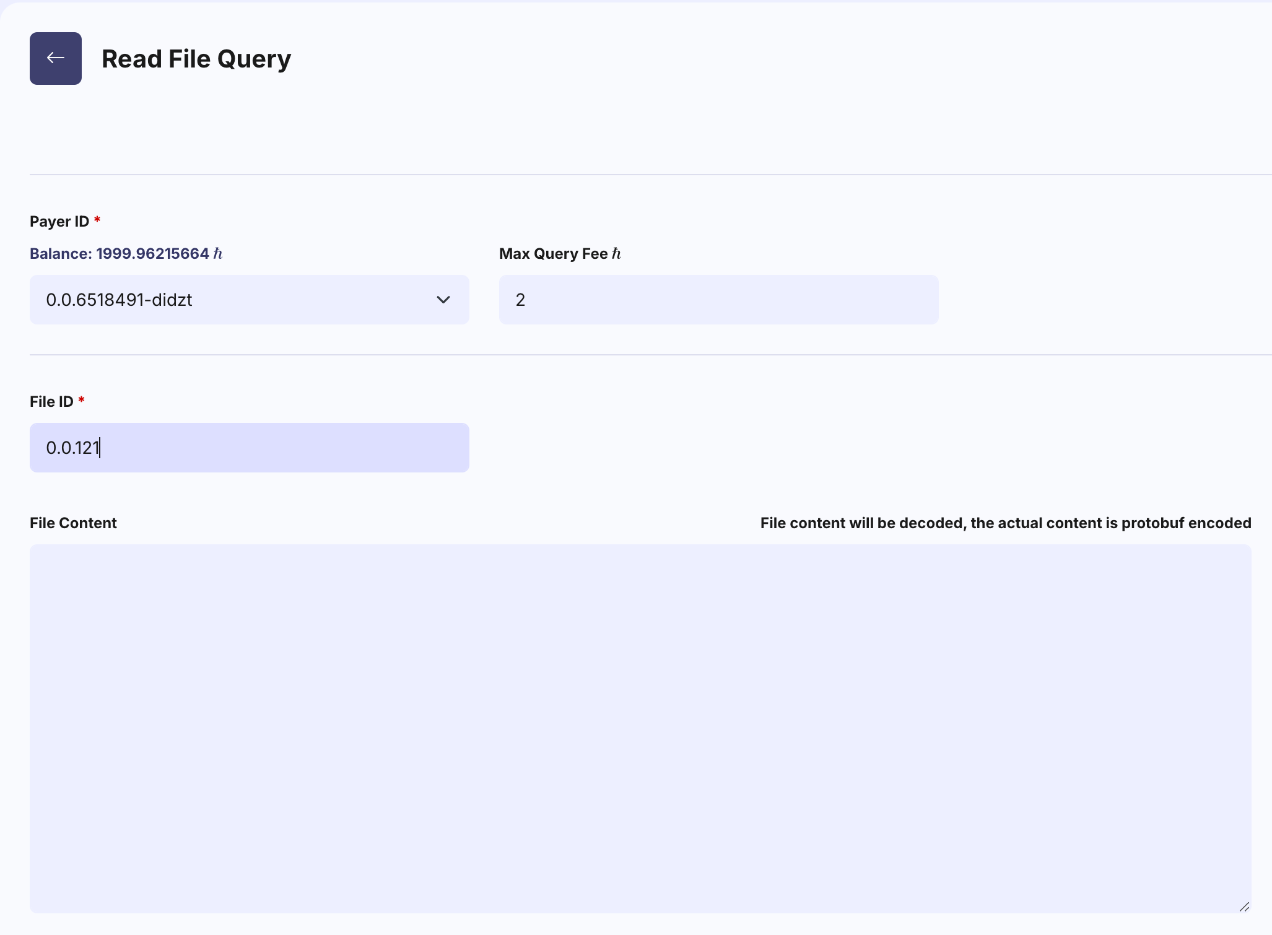Click the red asterisk next to Payer ID
Screen dimensions: 1272x935
click(x=97, y=220)
